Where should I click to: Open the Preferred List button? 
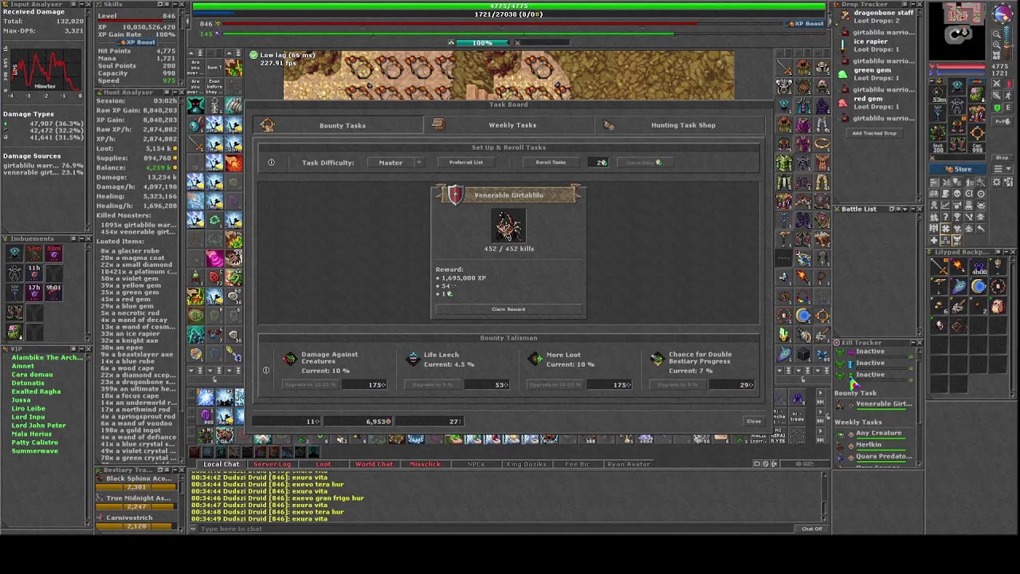[465, 163]
